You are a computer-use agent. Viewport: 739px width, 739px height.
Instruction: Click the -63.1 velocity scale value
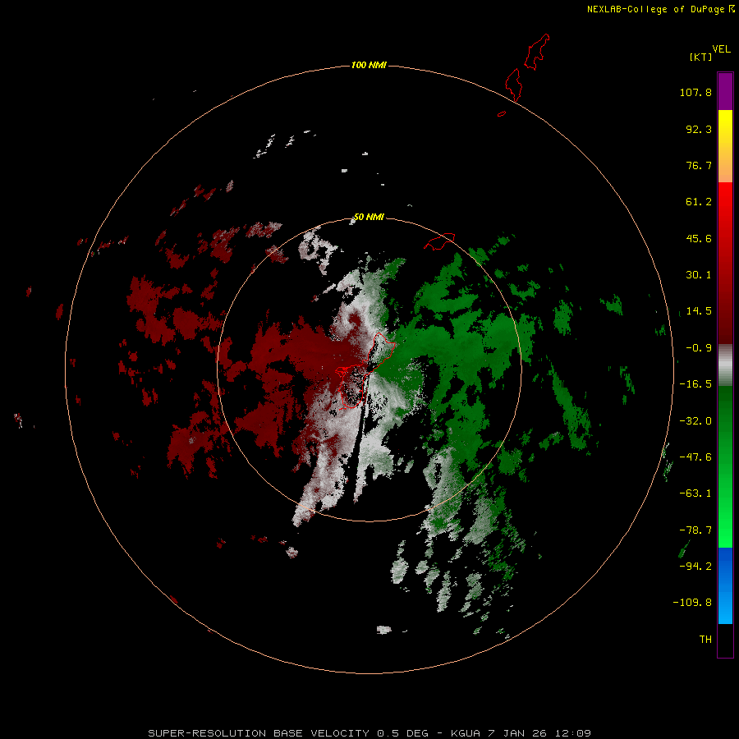[x=695, y=493]
